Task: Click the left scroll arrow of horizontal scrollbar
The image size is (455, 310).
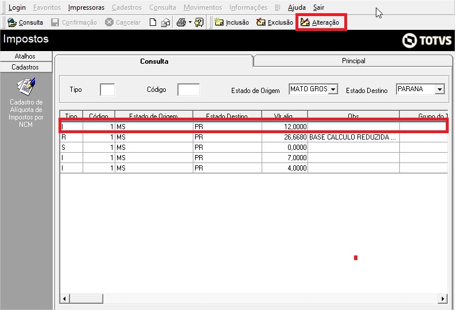Action: pyautogui.click(x=65, y=299)
